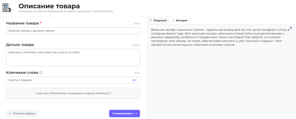Click the product description logo icon
296x119 pixels.
(7, 8)
